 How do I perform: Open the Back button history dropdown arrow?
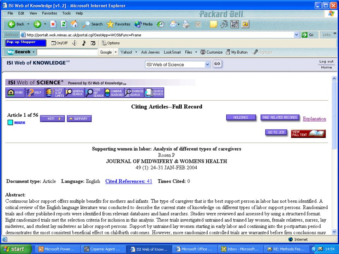[28, 24]
